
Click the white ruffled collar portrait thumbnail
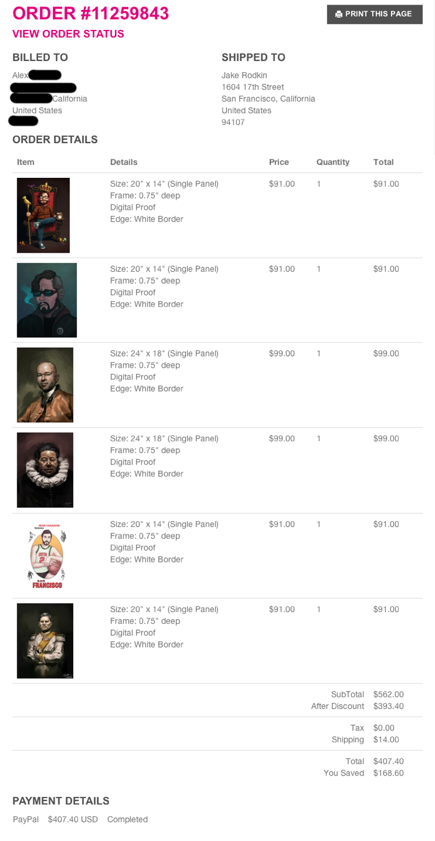tap(45, 470)
